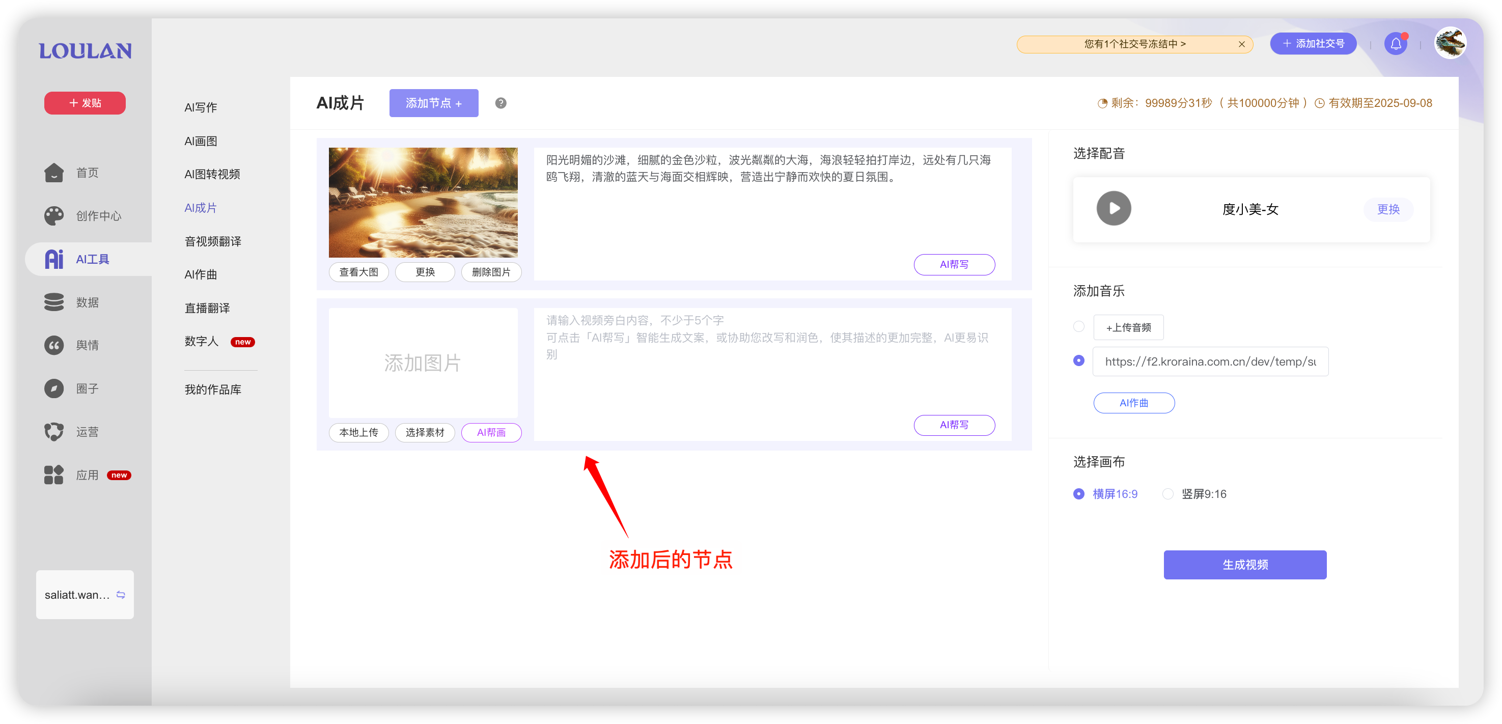Open AI图转视频 menu item
The height and width of the screenshot is (724, 1502).
coord(212,174)
